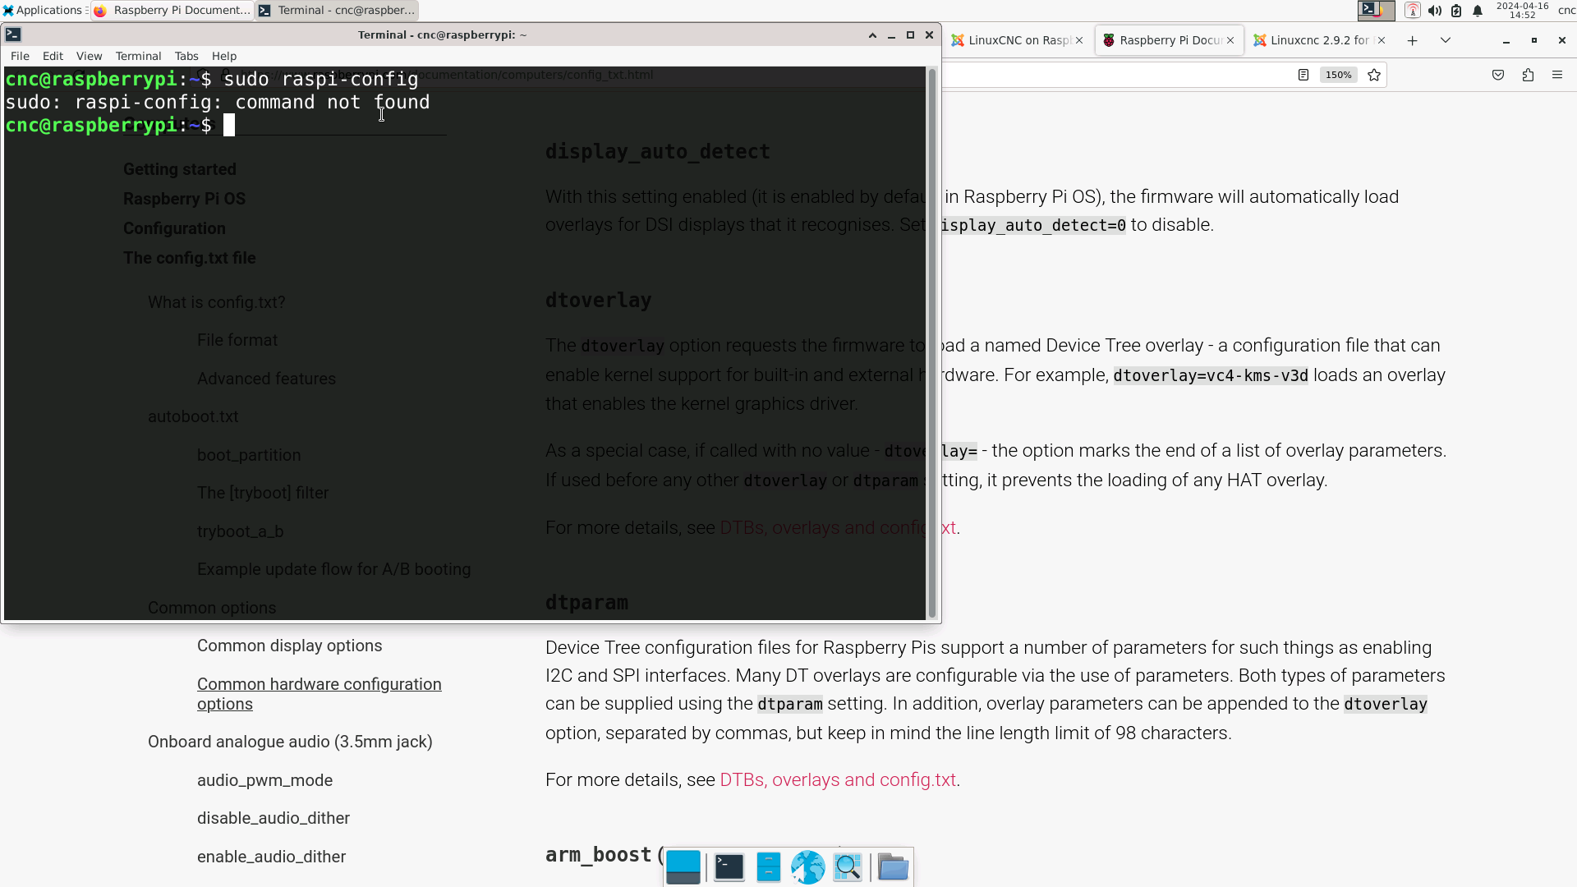Open Onboard analogue audio section
Image resolution: width=1577 pixels, height=887 pixels.
[290, 742]
